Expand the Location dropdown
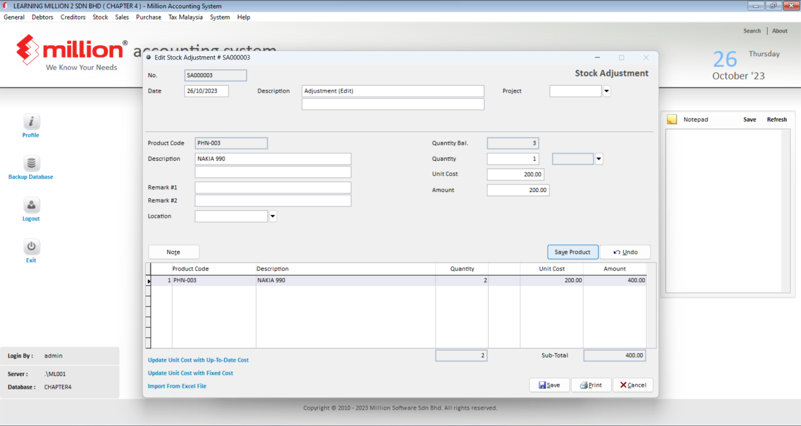The image size is (801, 426). tap(273, 216)
